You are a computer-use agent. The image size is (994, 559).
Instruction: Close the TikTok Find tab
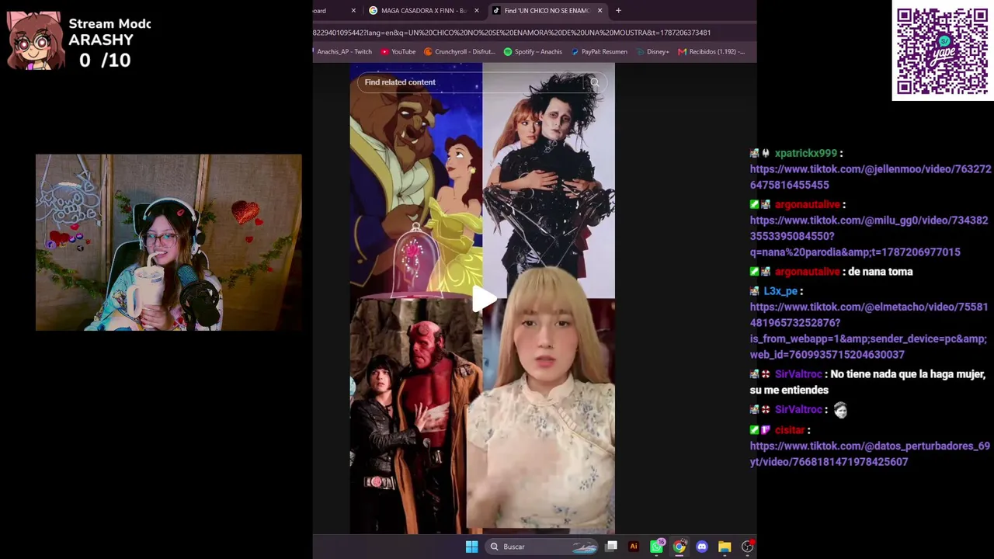pos(600,11)
